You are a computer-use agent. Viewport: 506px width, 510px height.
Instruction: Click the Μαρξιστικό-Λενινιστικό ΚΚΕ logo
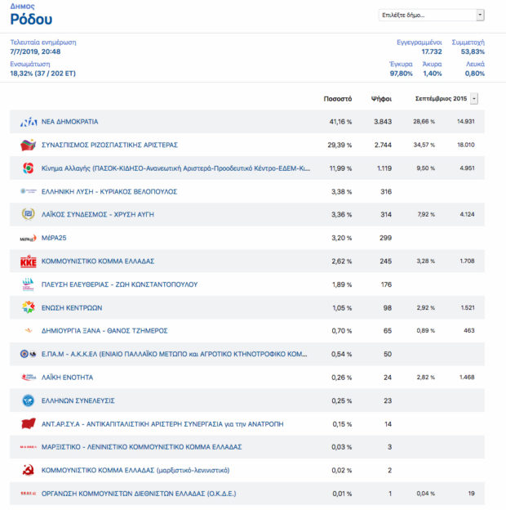coord(29,447)
